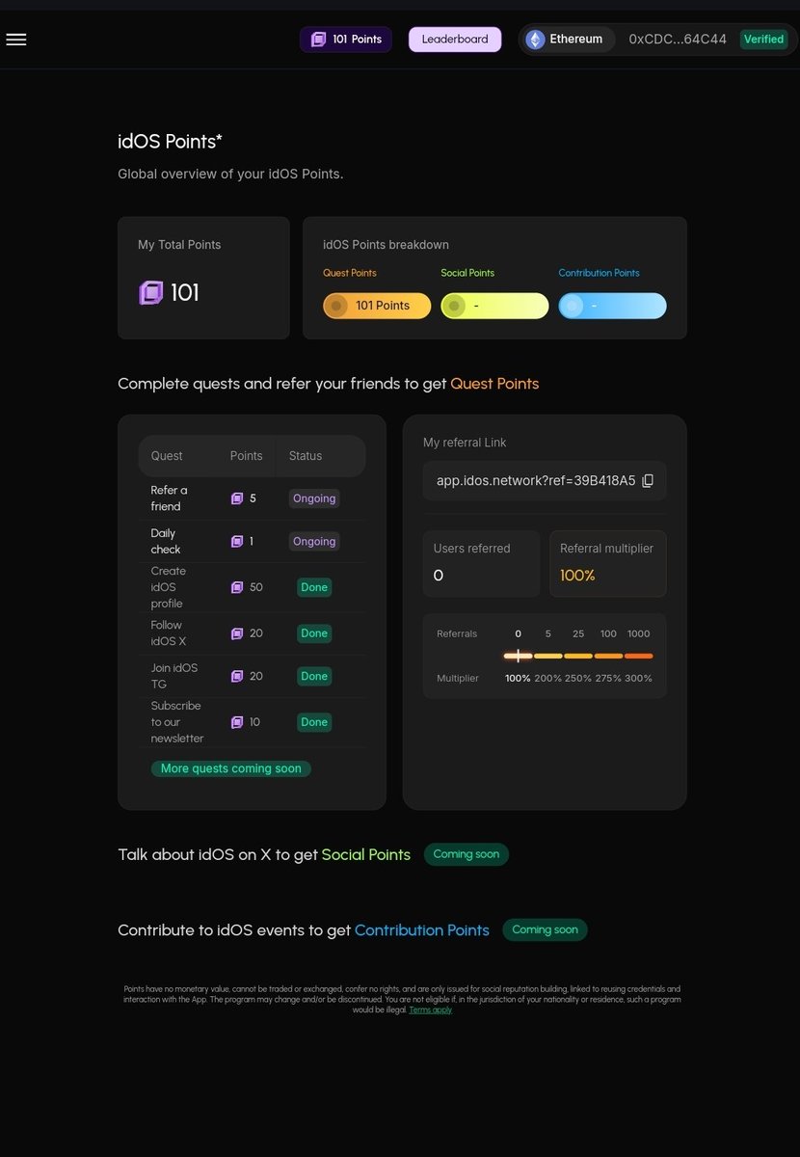800x1157 pixels.
Task: Click the Users referred card
Action: 481,563
